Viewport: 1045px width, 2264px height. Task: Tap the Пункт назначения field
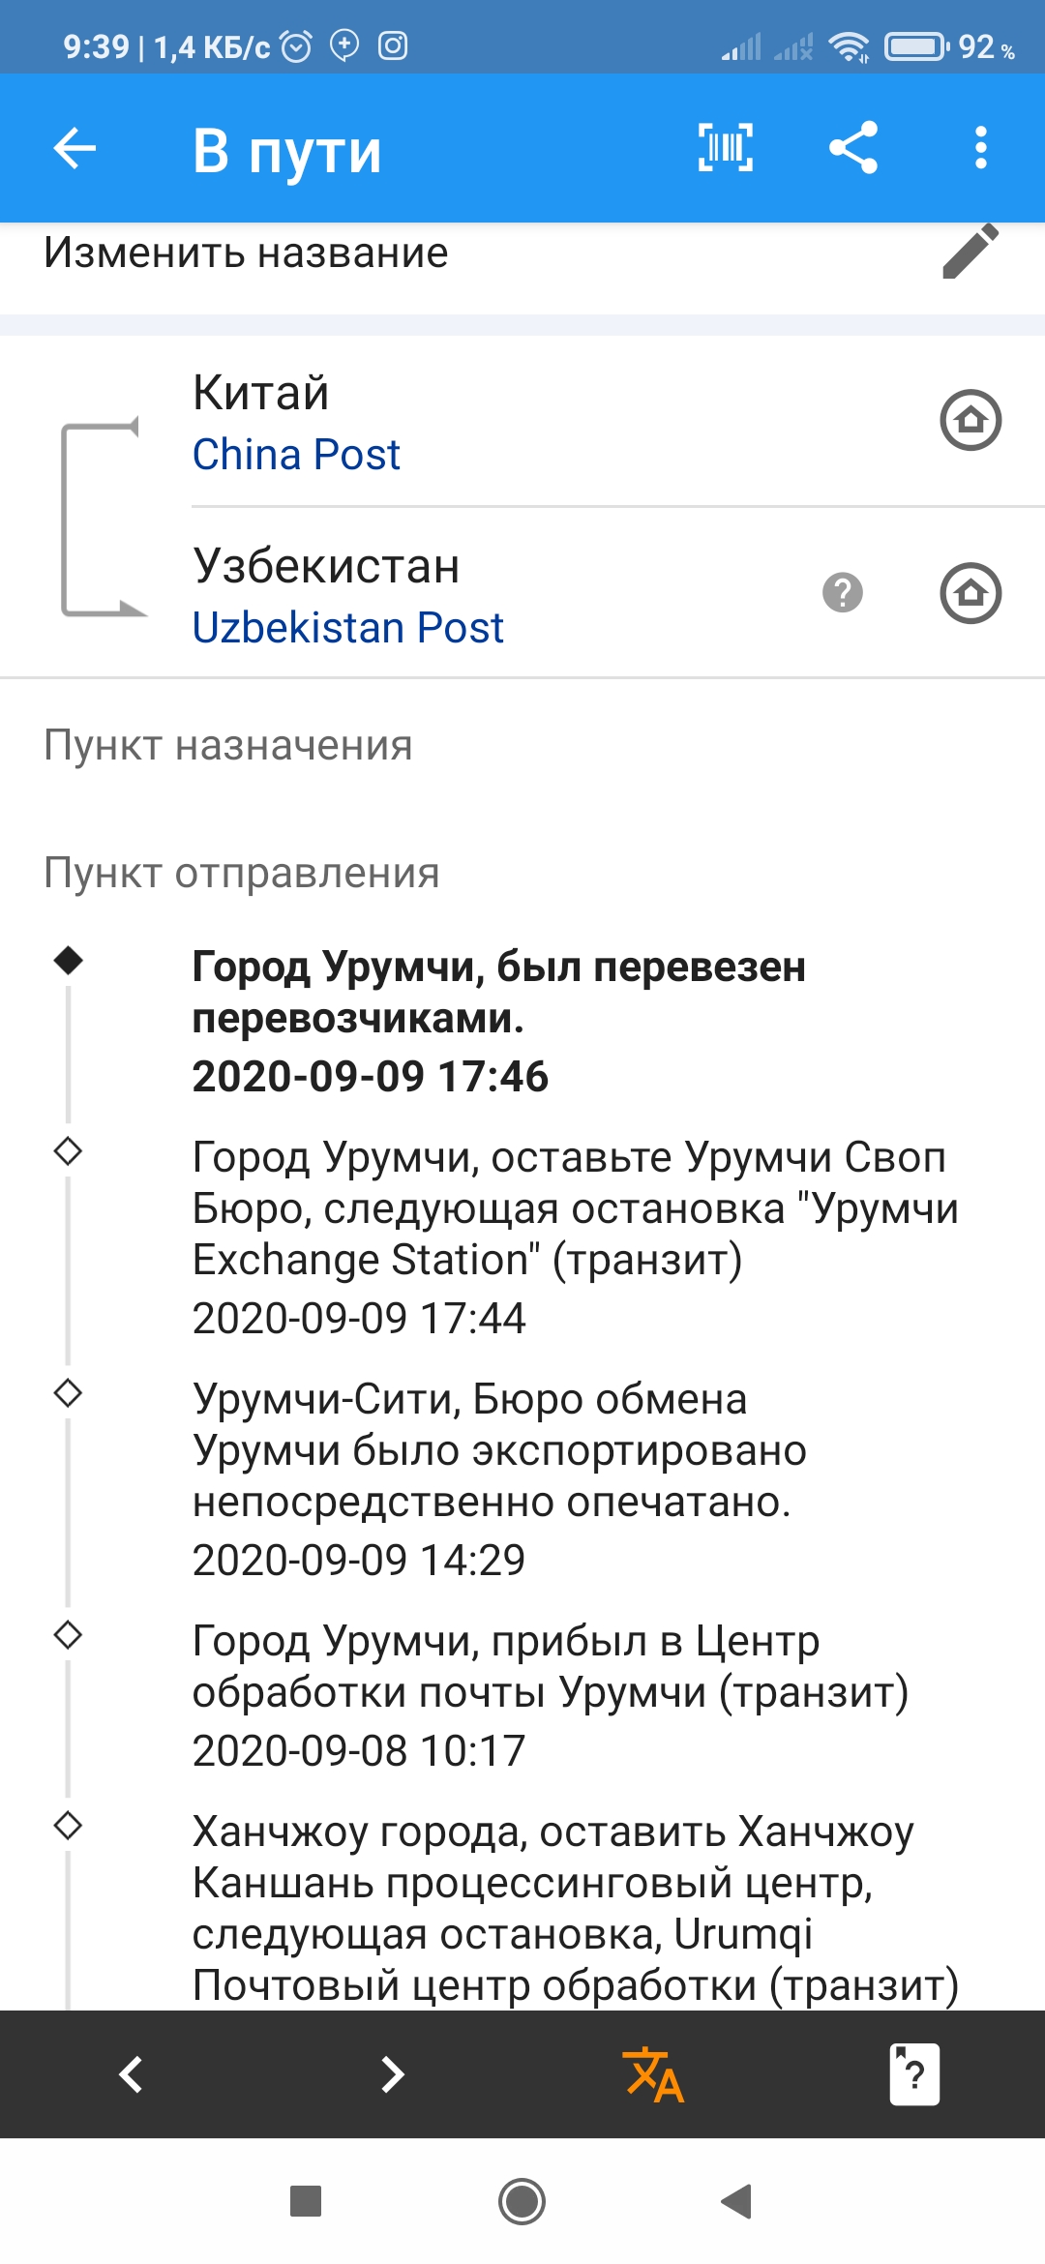coord(228,746)
